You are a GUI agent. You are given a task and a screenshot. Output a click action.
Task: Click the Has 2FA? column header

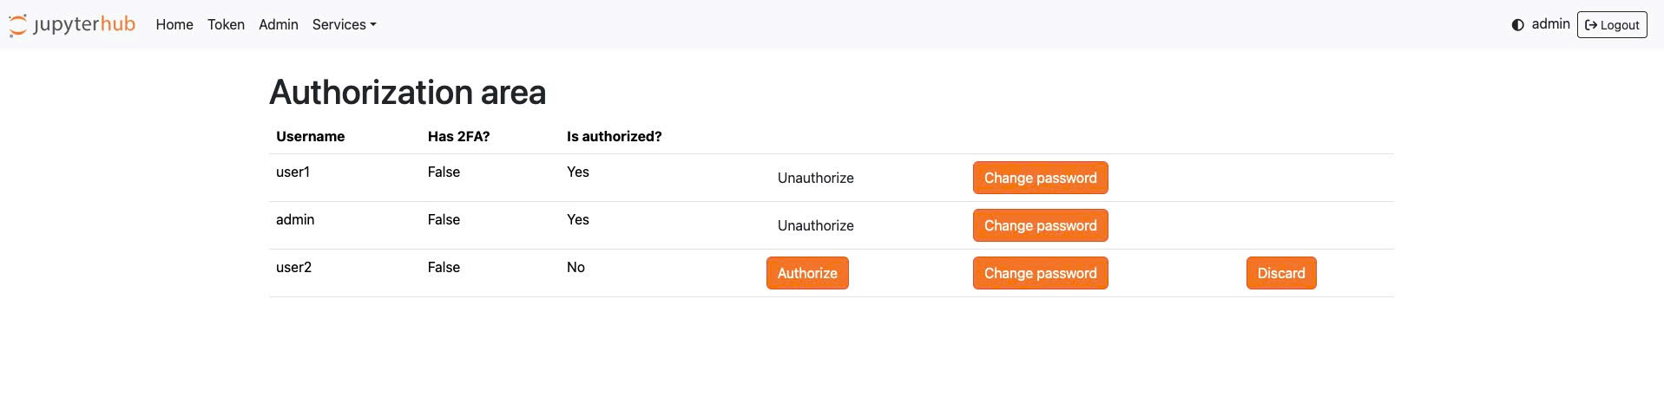click(458, 136)
